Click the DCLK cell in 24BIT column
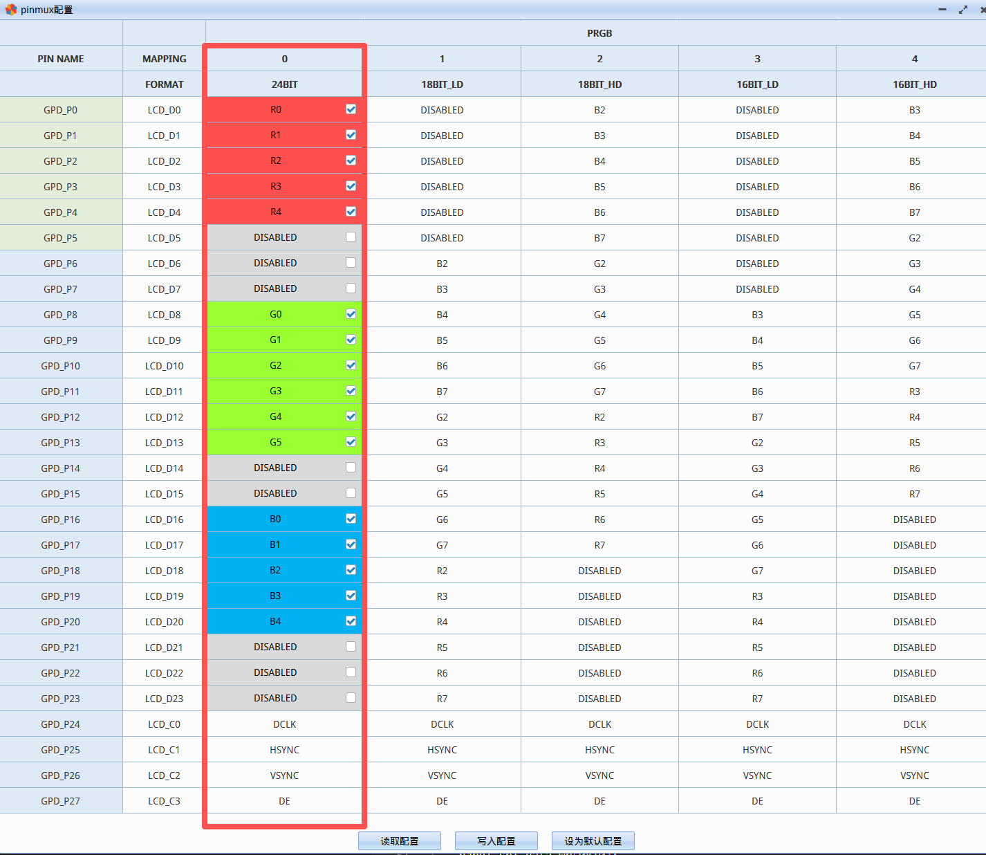 coord(284,724)
